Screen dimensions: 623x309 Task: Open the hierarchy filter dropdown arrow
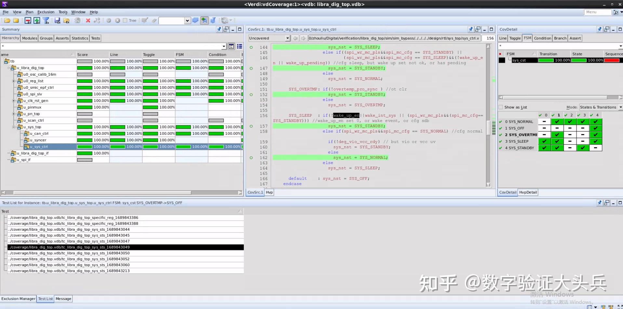click(x=223, y=46)
